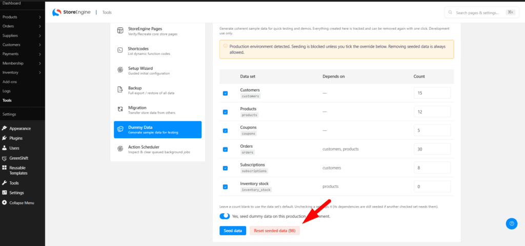Viewport: 525px width, 246px height.
Task: Open the blue help bubble button
Action: click(x=511, y=223)
